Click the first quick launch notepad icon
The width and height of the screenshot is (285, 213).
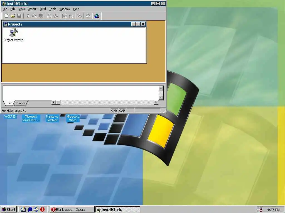23,210
